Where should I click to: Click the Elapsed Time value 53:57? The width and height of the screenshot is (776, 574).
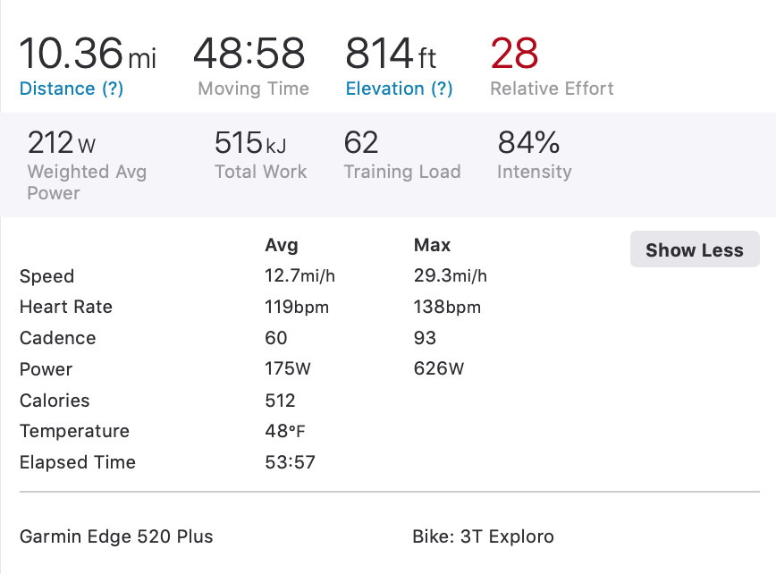tap(290, 462)
